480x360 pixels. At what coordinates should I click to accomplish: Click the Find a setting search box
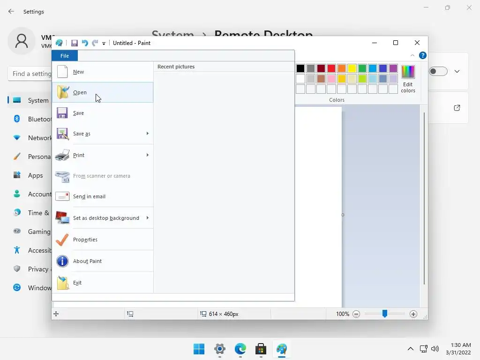[30, 74]
